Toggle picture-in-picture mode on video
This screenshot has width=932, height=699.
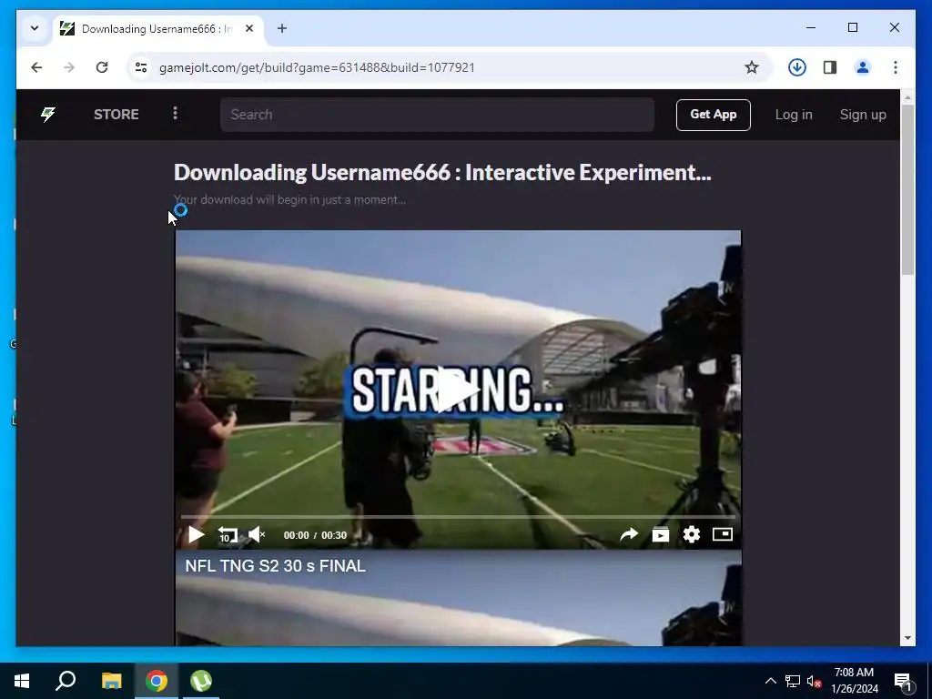722,534
